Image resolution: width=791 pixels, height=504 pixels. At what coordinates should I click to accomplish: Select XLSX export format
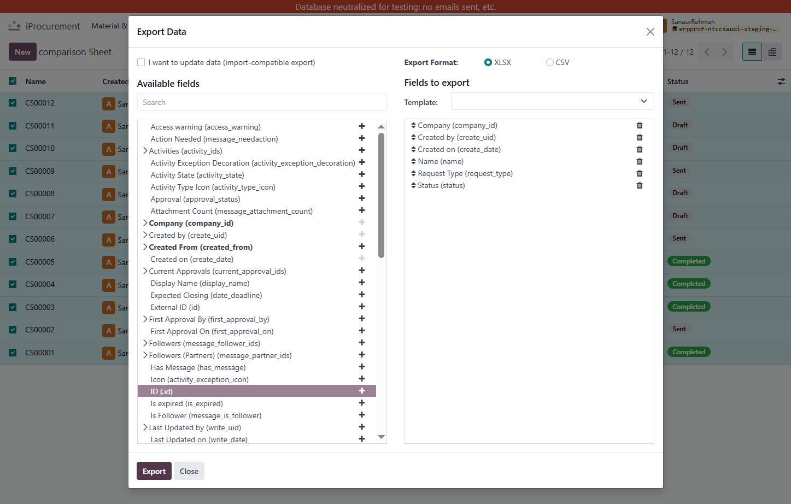coord(488,62)
